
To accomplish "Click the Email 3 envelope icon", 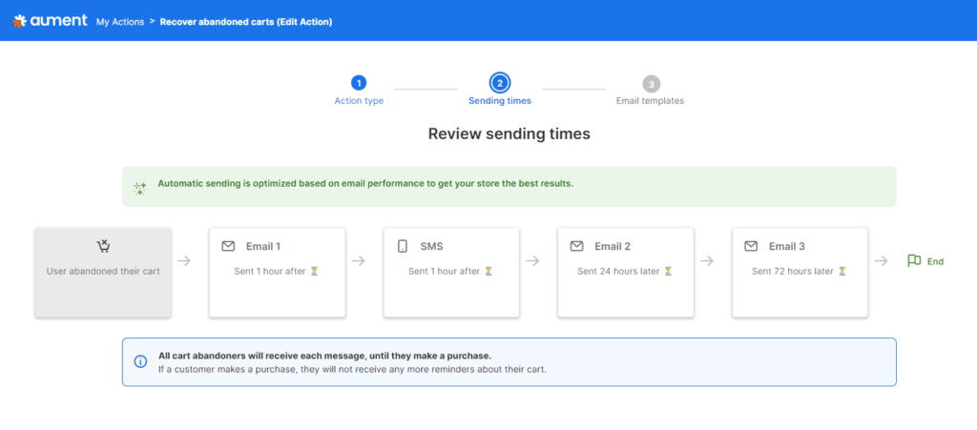I will (751, 246).
